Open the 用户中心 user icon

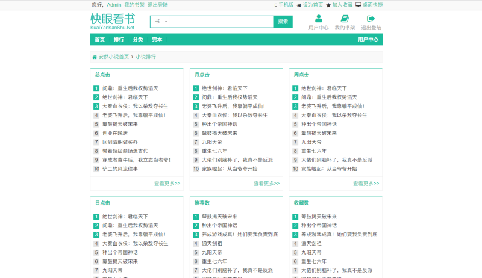pos(319,19)
